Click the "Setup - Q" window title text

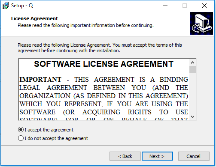pos(22,6)
